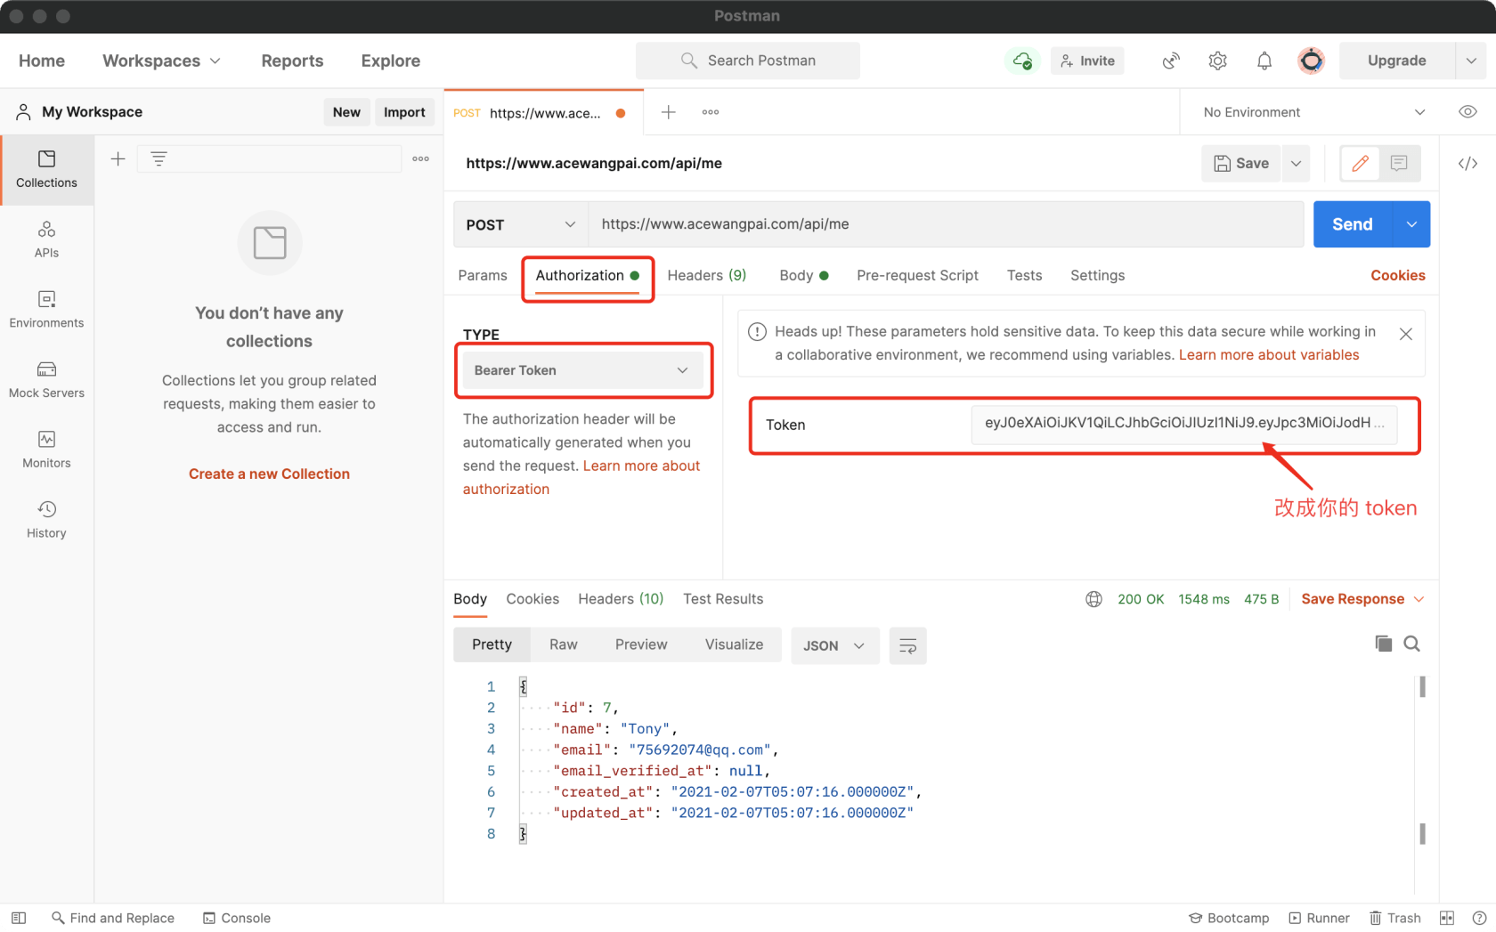Switch to the request Body tab

click(x=804, y=275)
